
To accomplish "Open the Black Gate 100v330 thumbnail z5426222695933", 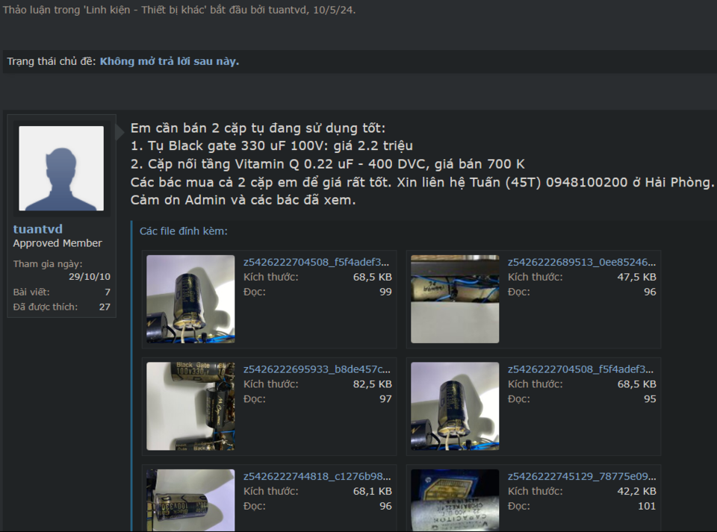I will 190,406.
